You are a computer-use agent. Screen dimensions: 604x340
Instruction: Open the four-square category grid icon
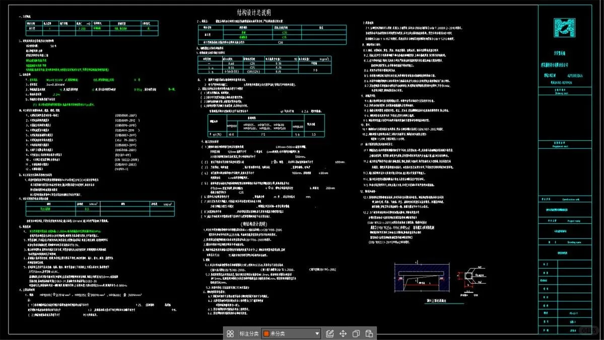(x=230, y=333)
